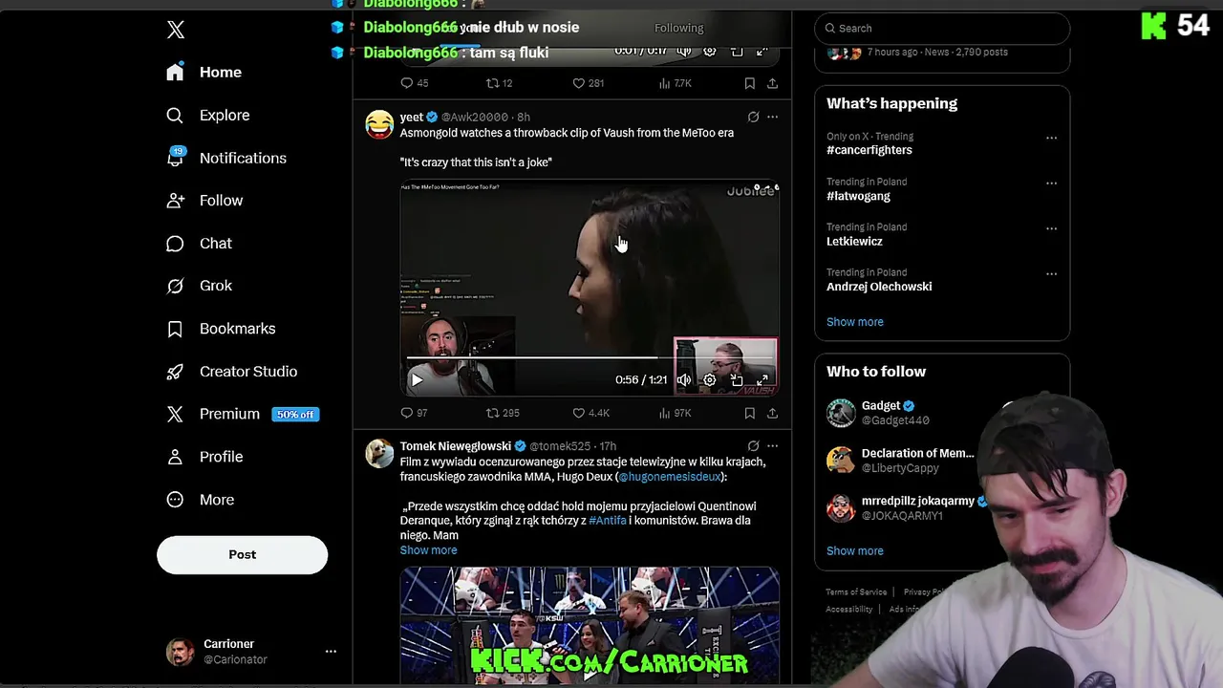The height and width of the screenshot is (688, 1223).
Task: Open Terms of Service footer link
Action: 856,592
